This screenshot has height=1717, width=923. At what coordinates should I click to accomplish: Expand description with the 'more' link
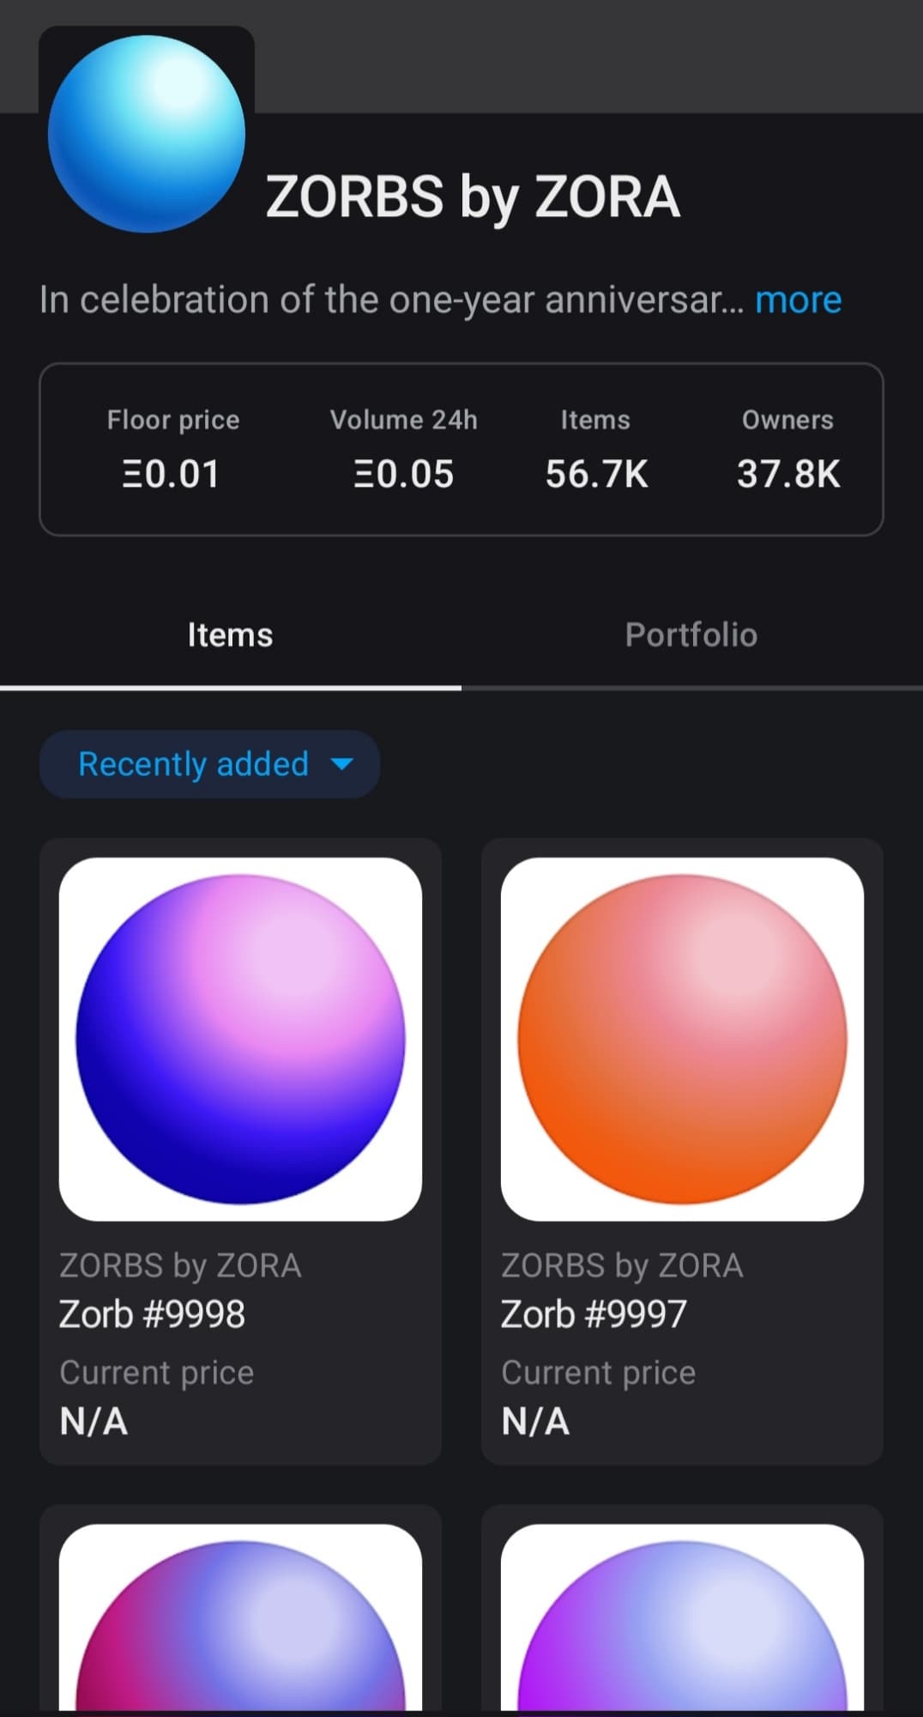(798, 300)
